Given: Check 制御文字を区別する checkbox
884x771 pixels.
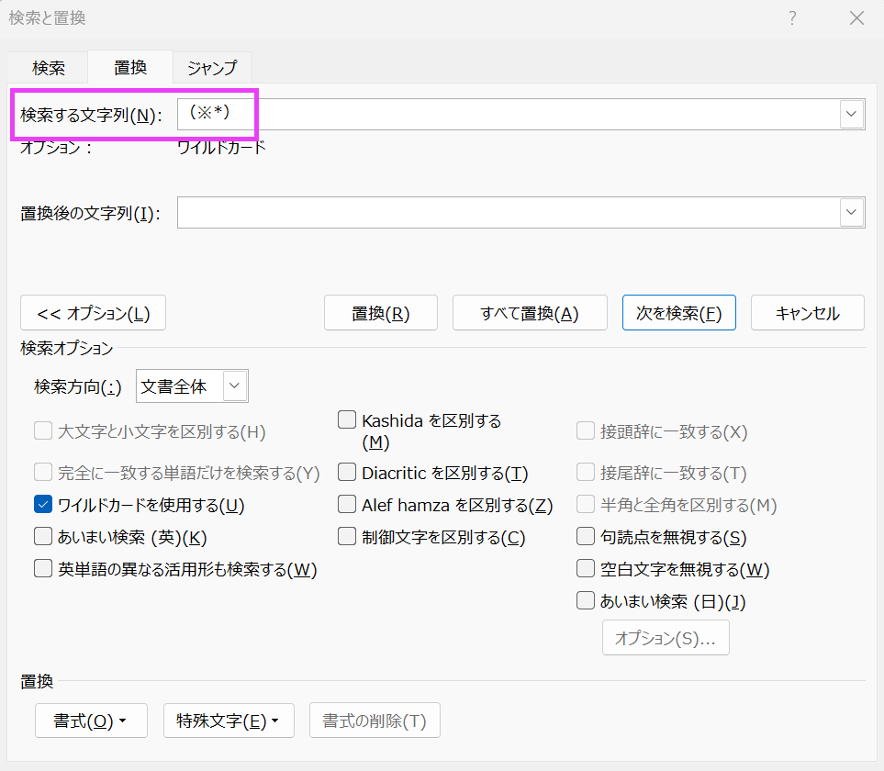Looking at the screenshot, I should [x=347, y=537].
